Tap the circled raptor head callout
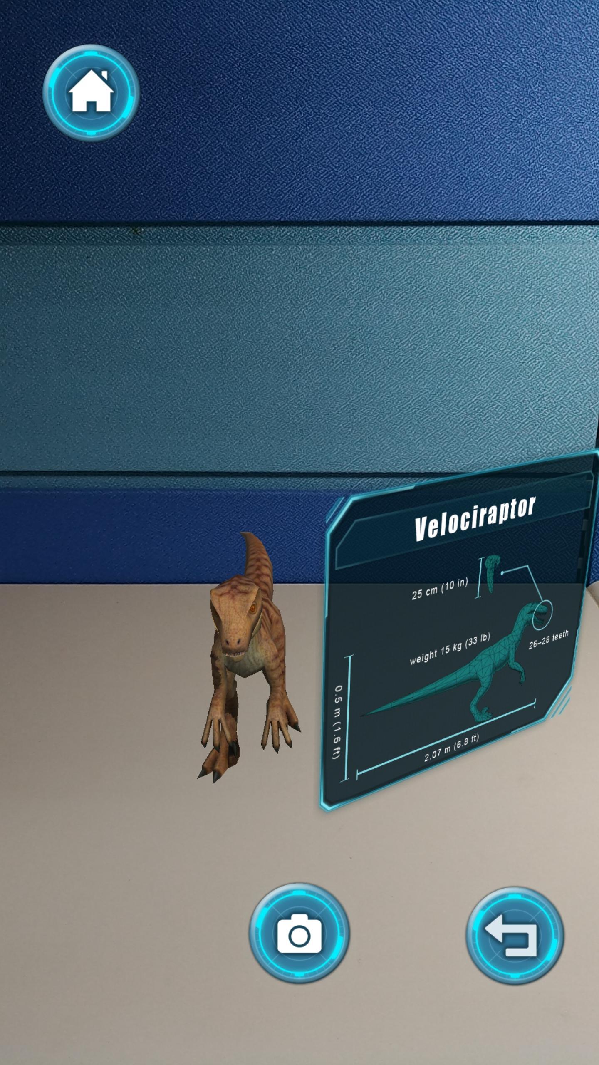The width and height of the screenshot is (599, 1065). point(542,614)
